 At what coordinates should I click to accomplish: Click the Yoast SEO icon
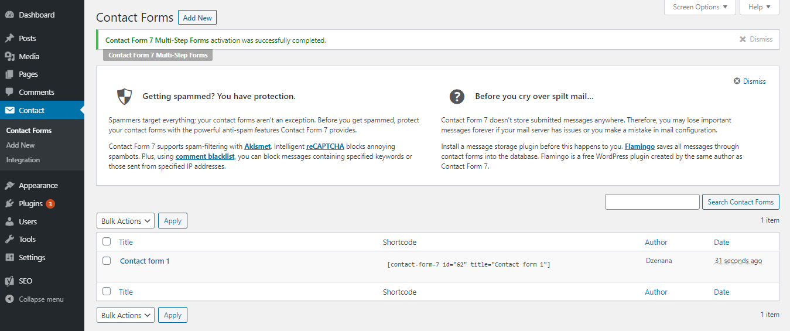coord(9,281)
